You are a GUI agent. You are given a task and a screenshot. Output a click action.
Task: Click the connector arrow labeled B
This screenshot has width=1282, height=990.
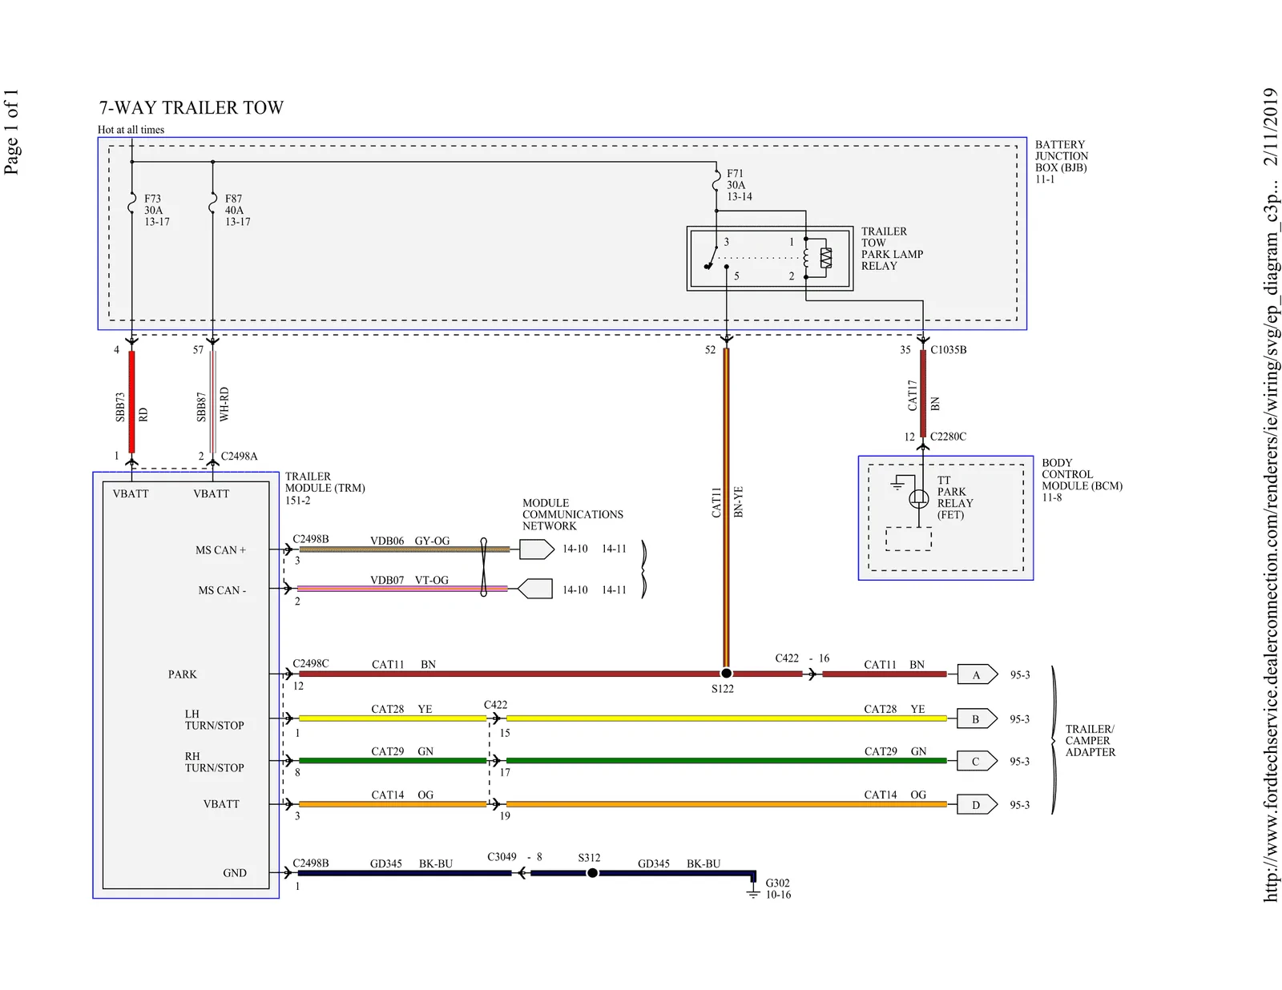[x=977, y=718]
